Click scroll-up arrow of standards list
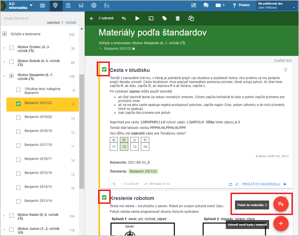The height and width of the screenshot is (236, 299). pos(82,29)
